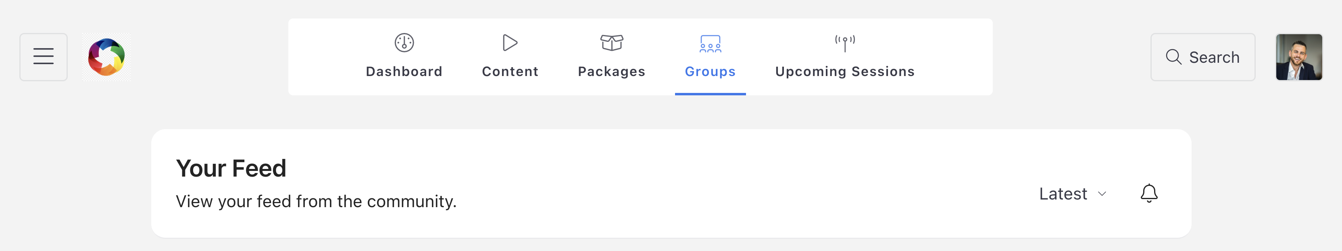Select the Groups tab label

710,71
